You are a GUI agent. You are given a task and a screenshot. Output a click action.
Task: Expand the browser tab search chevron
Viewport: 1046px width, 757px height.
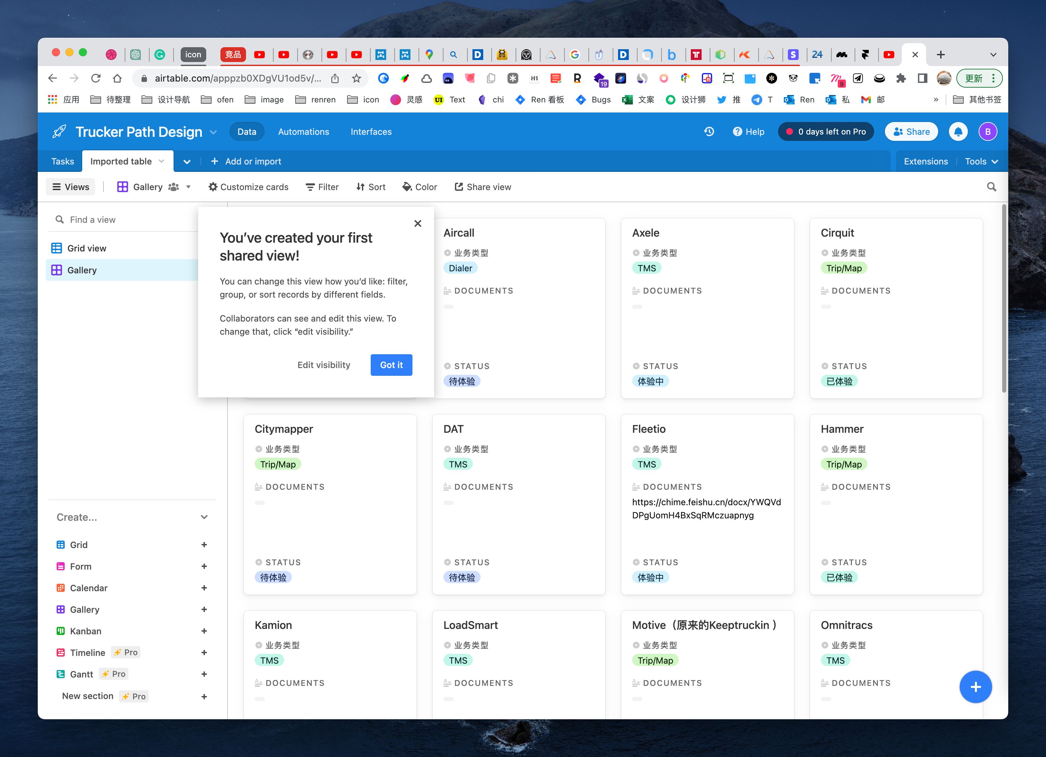point(993,55)
